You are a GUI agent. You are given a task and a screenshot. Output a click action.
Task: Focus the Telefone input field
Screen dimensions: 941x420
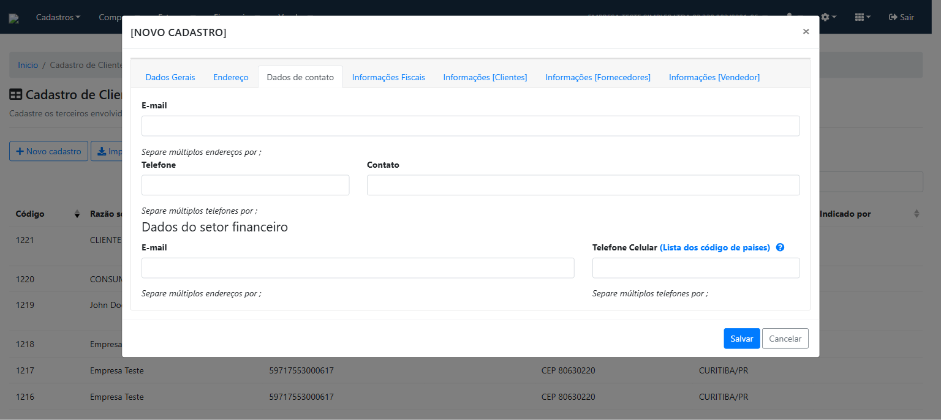(245, 186)
